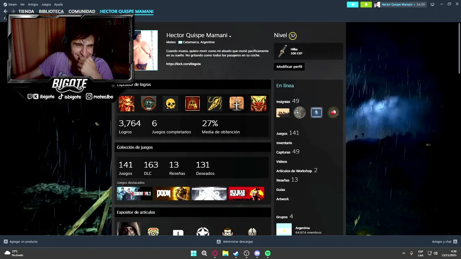Go to the TIENDA tab
This screenshot has height=259, width=461.
[26, 12]
